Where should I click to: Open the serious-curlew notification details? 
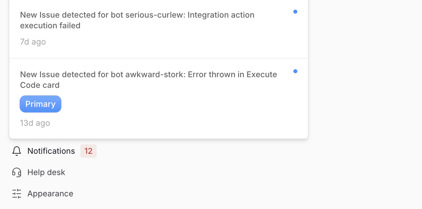137,20
